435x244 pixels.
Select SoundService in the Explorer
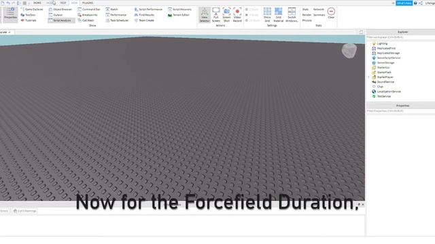pyautogui.click(x=385, y=82)
